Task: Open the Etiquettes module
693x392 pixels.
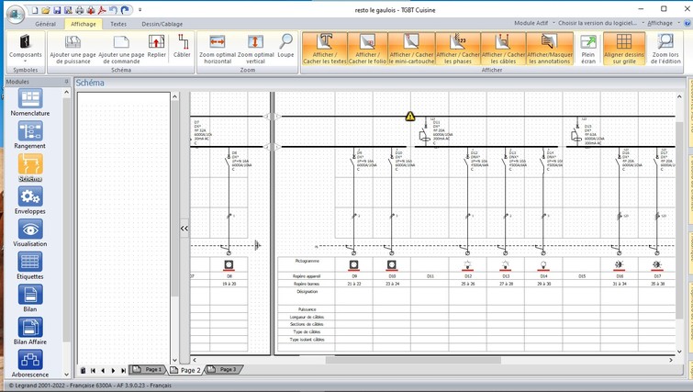Action: point(30,264)
